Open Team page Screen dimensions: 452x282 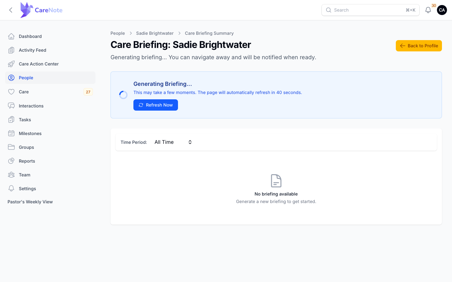pos(50,175)
